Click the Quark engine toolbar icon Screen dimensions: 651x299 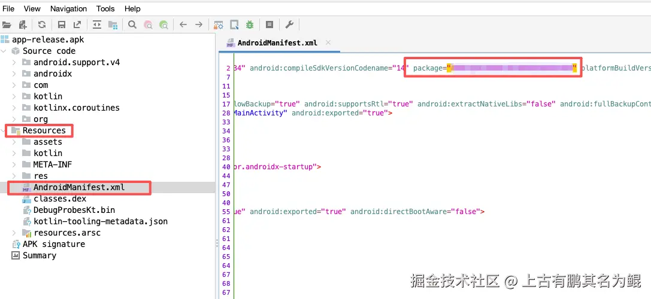(x=234, y=25)
